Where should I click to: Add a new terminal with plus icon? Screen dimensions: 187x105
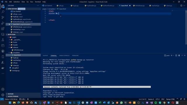[172, 55]
